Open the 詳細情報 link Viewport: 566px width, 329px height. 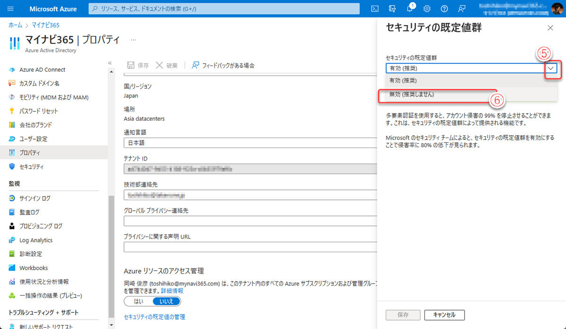click(172, 291)
